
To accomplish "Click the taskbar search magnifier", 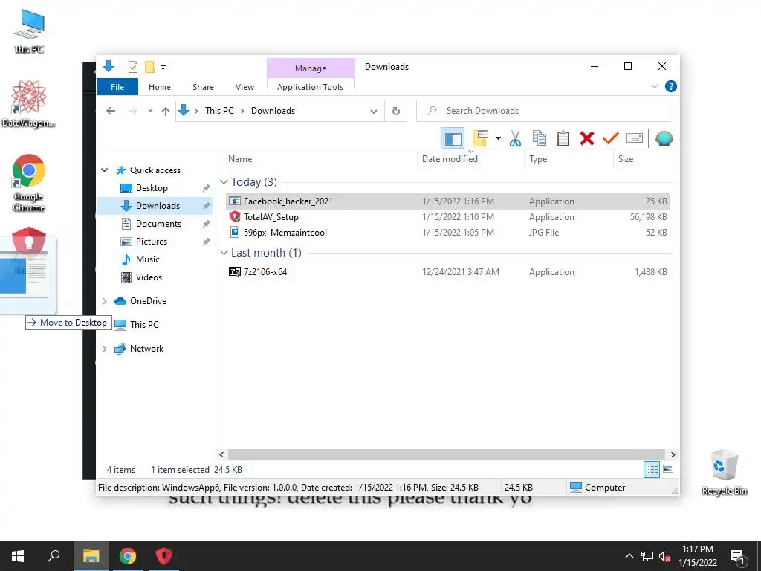I will coord(54,556).
